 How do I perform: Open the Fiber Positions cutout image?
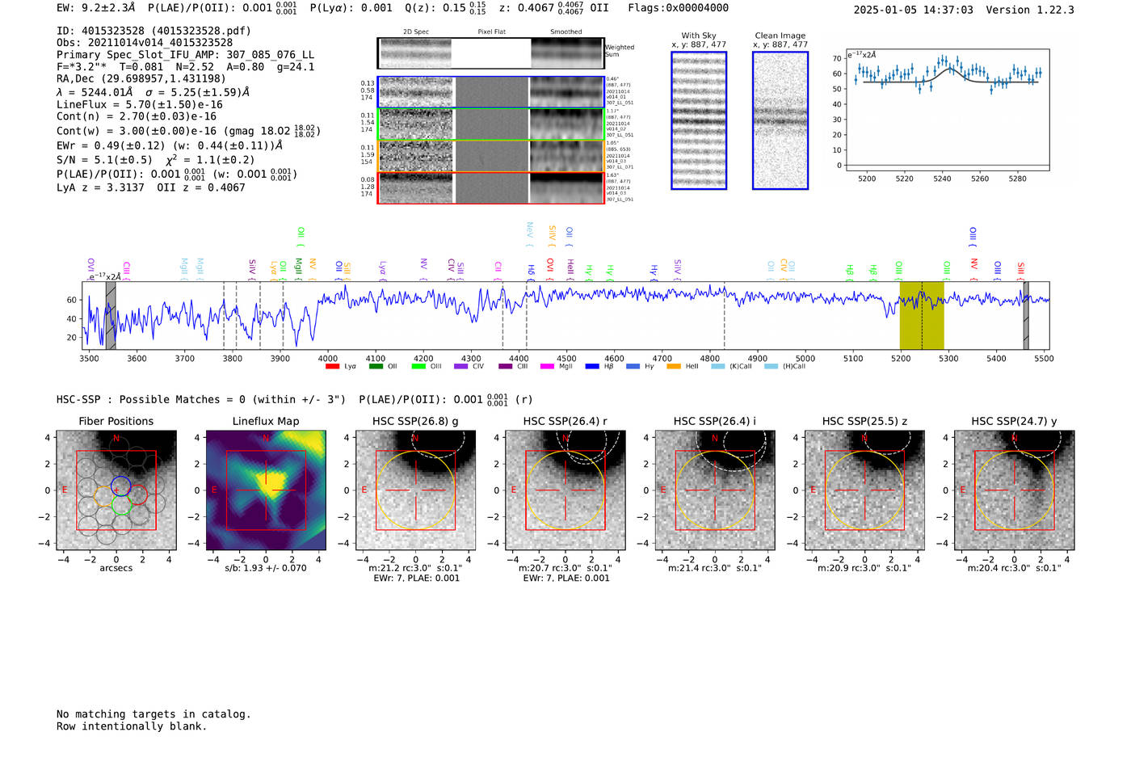pos(116,490)
